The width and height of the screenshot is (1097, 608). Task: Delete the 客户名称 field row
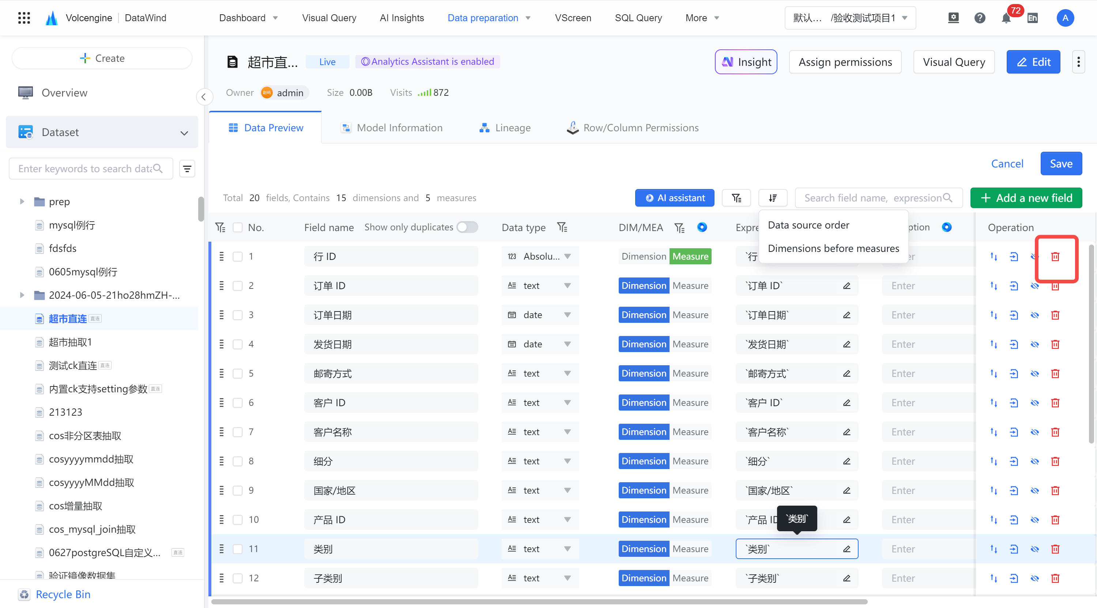click(1055, 432)
